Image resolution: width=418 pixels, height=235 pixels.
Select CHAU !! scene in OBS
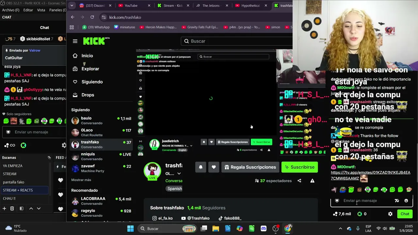point(24,198)
